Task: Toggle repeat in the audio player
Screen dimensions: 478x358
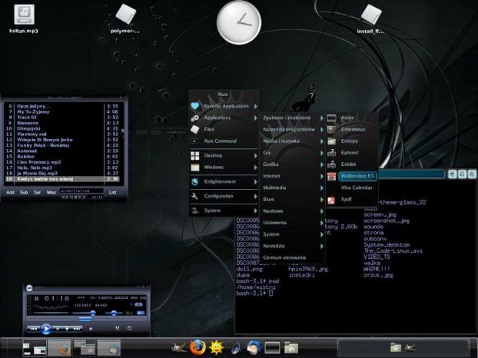Action: [x=129, y=328]
